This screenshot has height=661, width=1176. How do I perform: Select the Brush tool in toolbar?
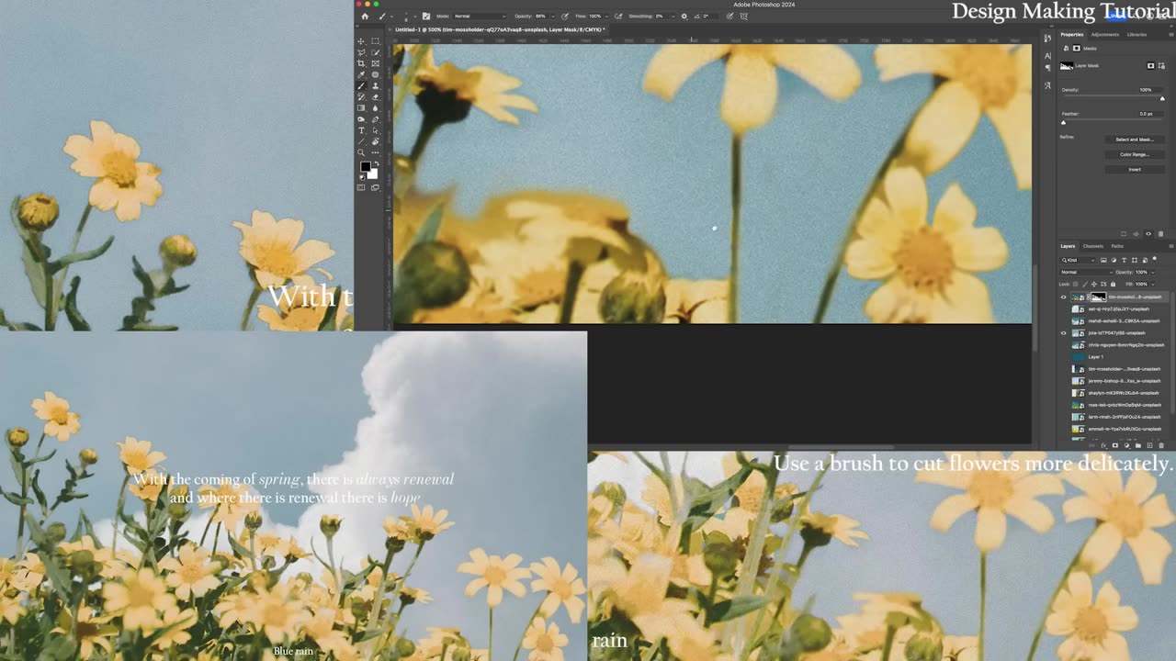361,85
